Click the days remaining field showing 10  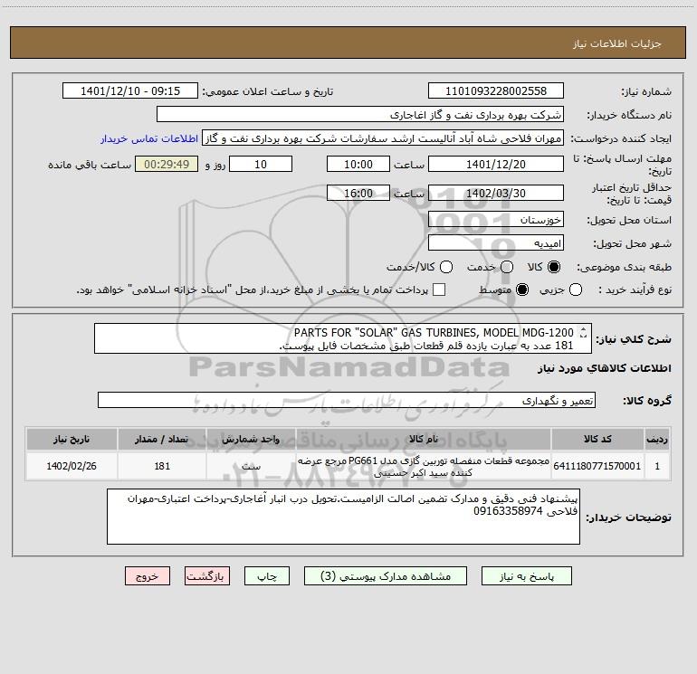click(261, 164)
